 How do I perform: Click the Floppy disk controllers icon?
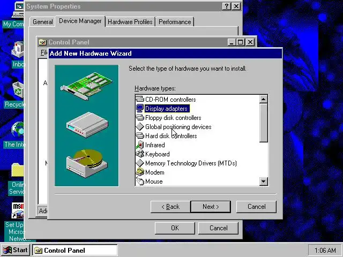[140, 118]
